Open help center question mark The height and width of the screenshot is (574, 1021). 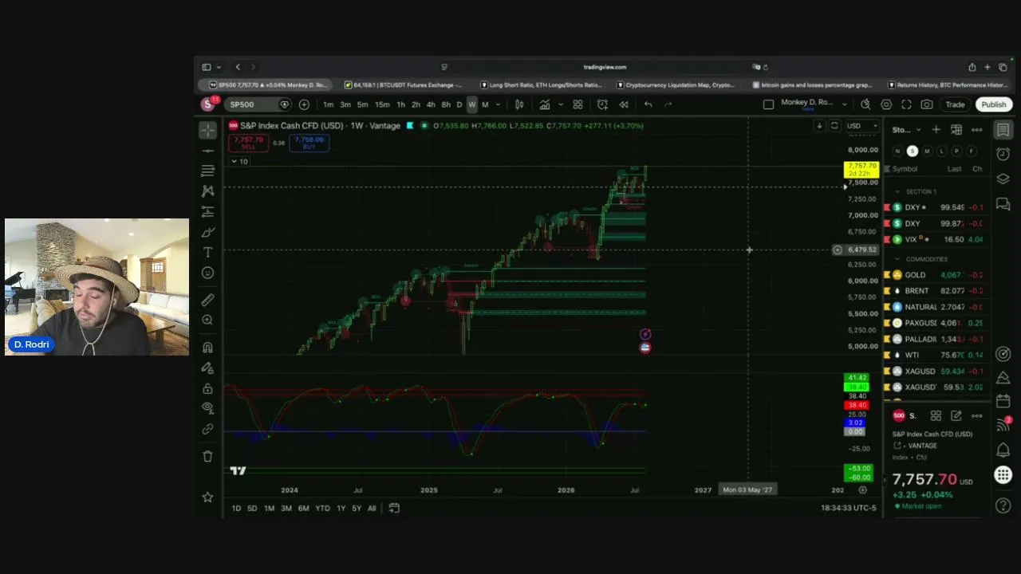pyautogui.click(x=1003, y=505)
